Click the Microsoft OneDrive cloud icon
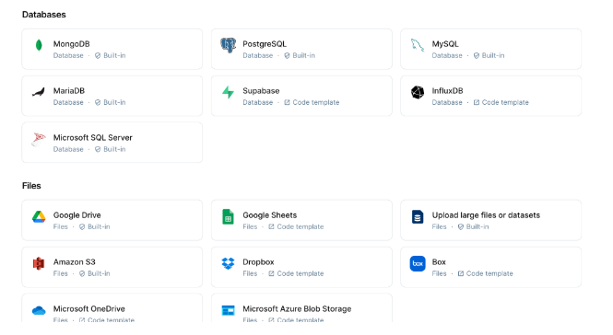Image resolution: width=613 pixels, height=335 pixels. (x=39, y=310)
